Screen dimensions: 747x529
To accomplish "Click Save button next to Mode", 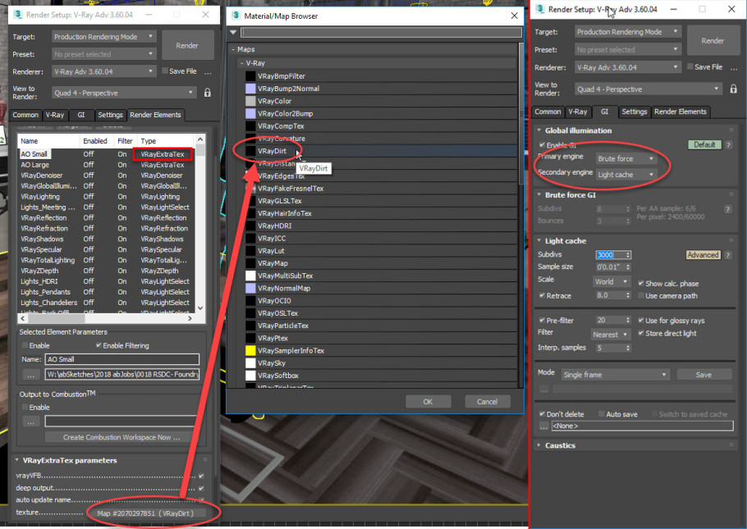I will click(x=703, y=375).
